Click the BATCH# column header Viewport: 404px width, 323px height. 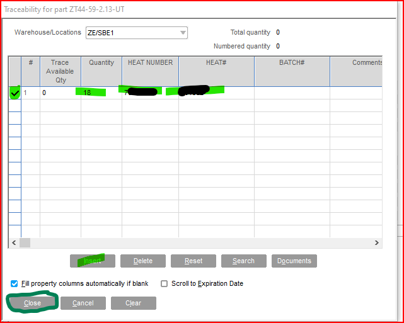coord(292,63)
